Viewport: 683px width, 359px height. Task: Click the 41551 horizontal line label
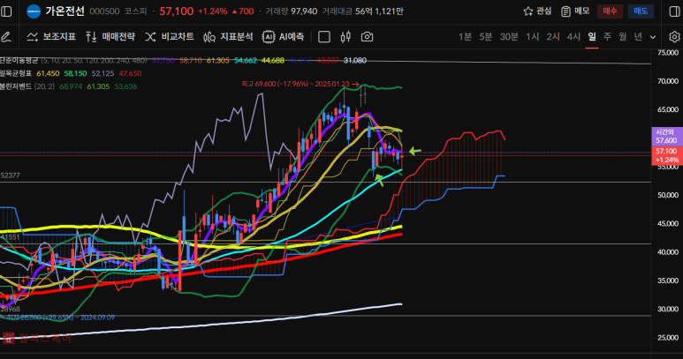[x=10, y=237]
